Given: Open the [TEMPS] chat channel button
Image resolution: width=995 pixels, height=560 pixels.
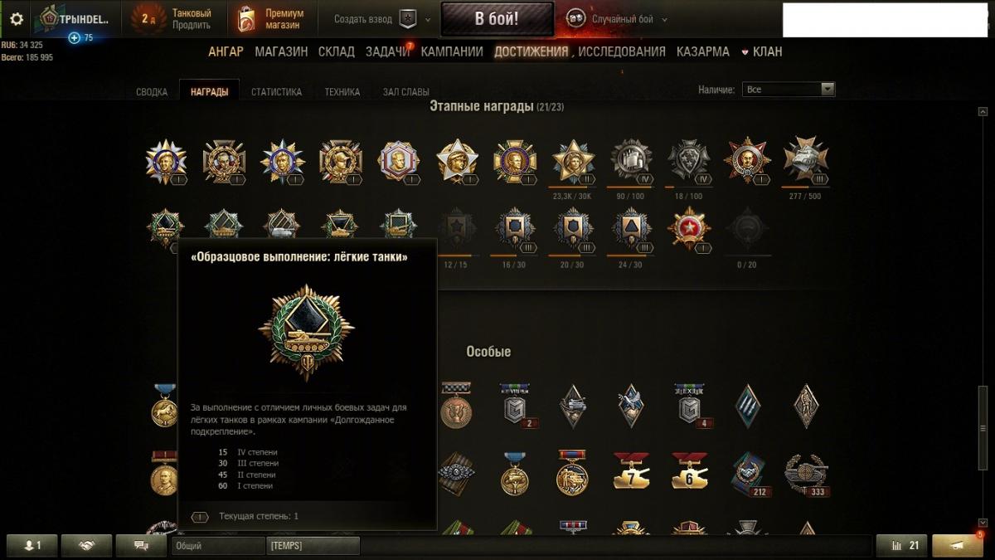Looking at the screenshot, I should [313, 545].
